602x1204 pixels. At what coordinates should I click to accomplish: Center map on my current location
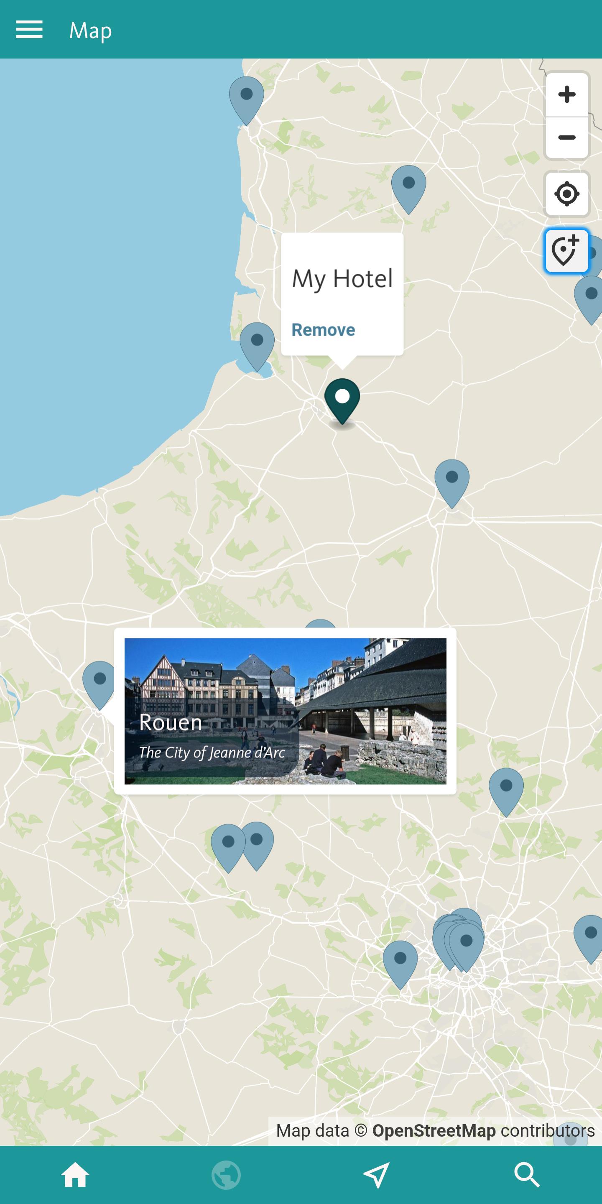[566, 194]
